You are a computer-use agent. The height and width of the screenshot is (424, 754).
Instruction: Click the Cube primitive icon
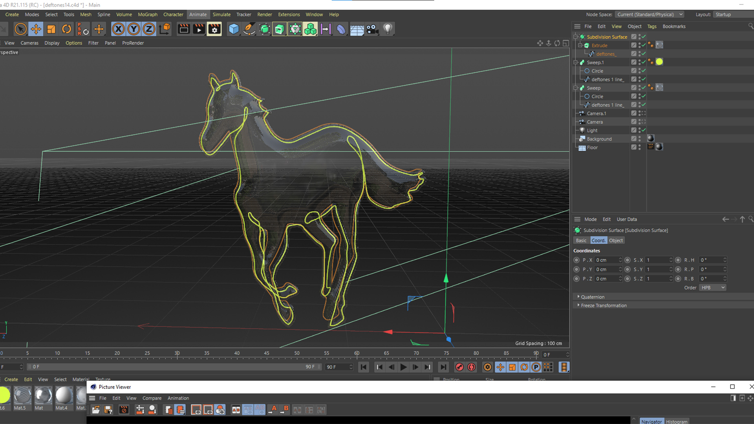click(234, 29)
